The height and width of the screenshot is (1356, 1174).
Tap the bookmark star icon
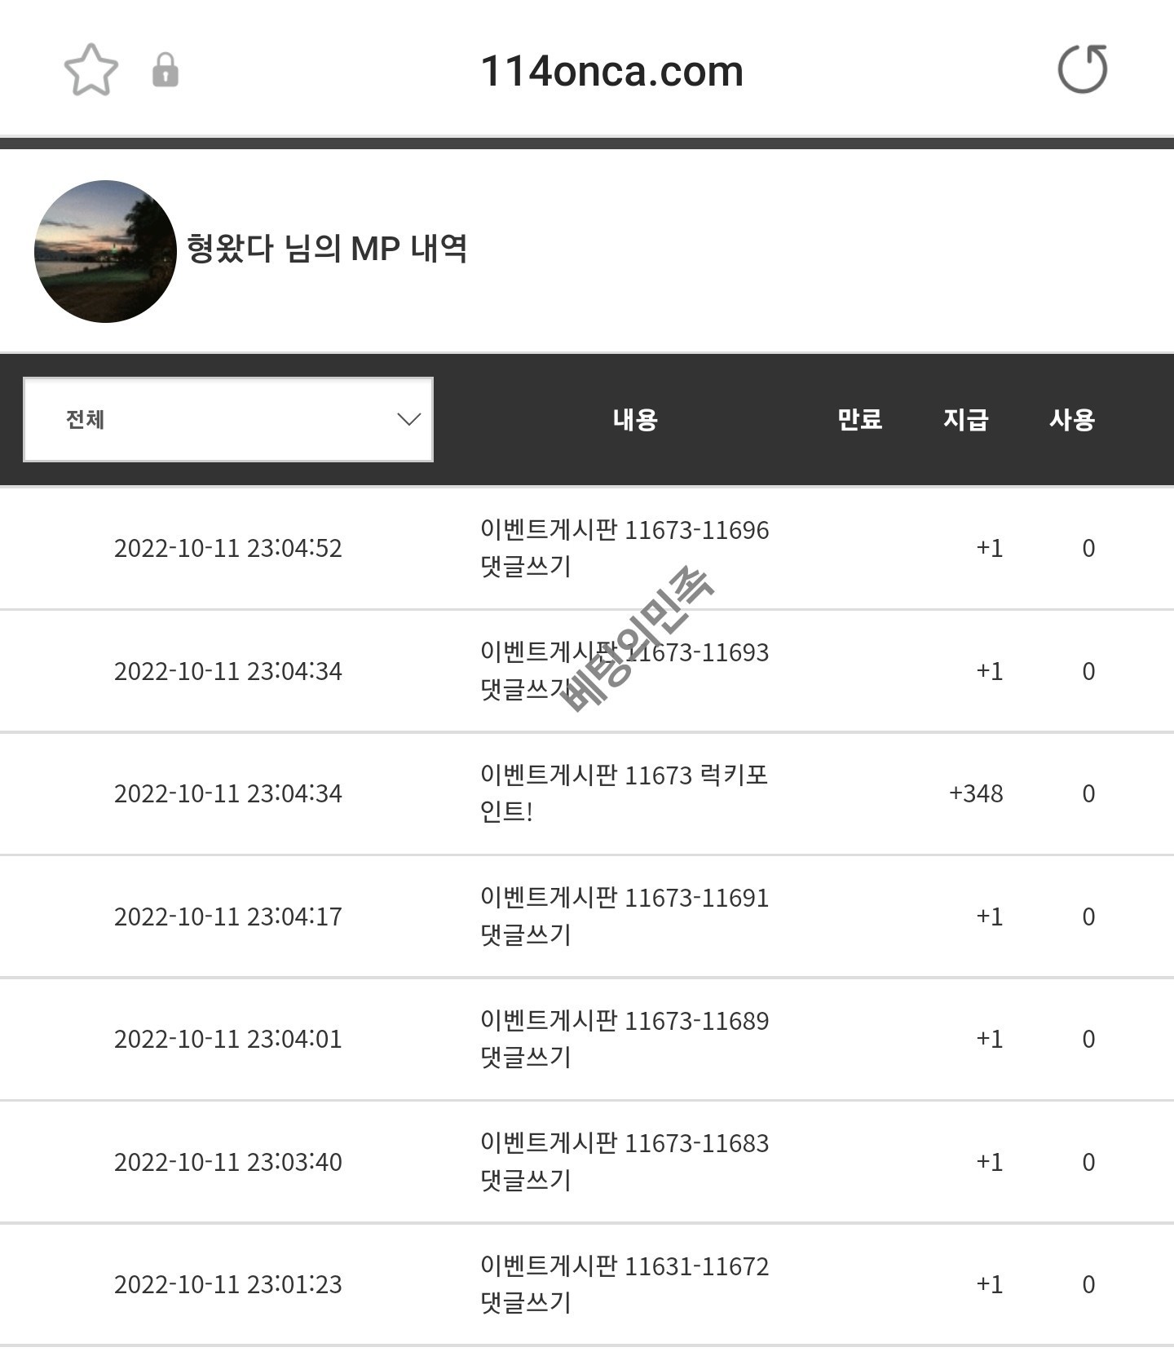pos(91,70)
